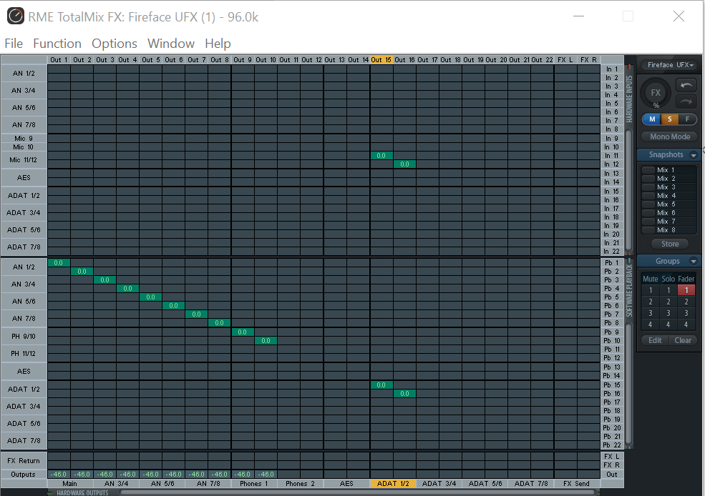705x496 pixels.
Task: Toggle Mute group 1
Action: (650, 290)
